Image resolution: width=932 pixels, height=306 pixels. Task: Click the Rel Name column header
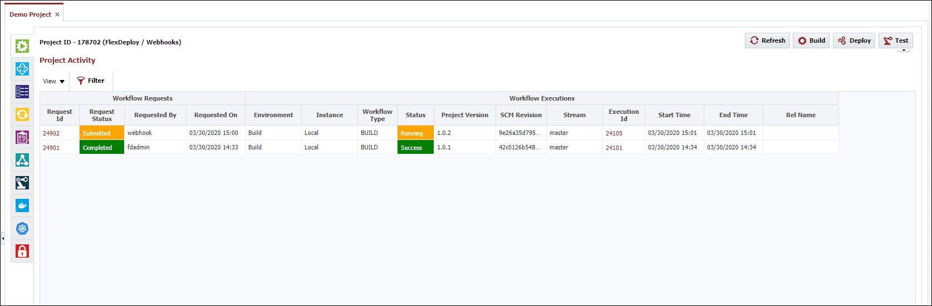801,115
